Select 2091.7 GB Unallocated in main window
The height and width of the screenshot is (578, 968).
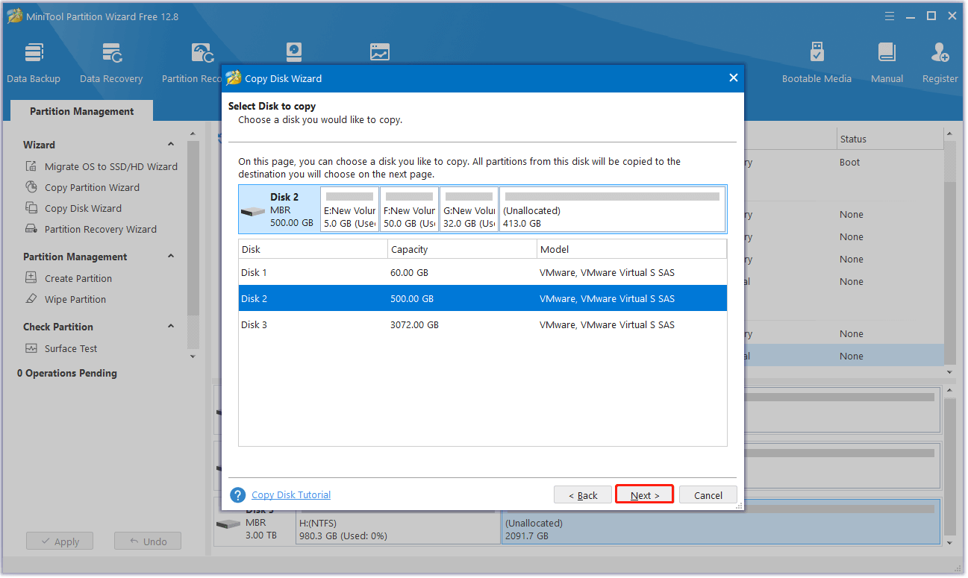coord(720,521)
